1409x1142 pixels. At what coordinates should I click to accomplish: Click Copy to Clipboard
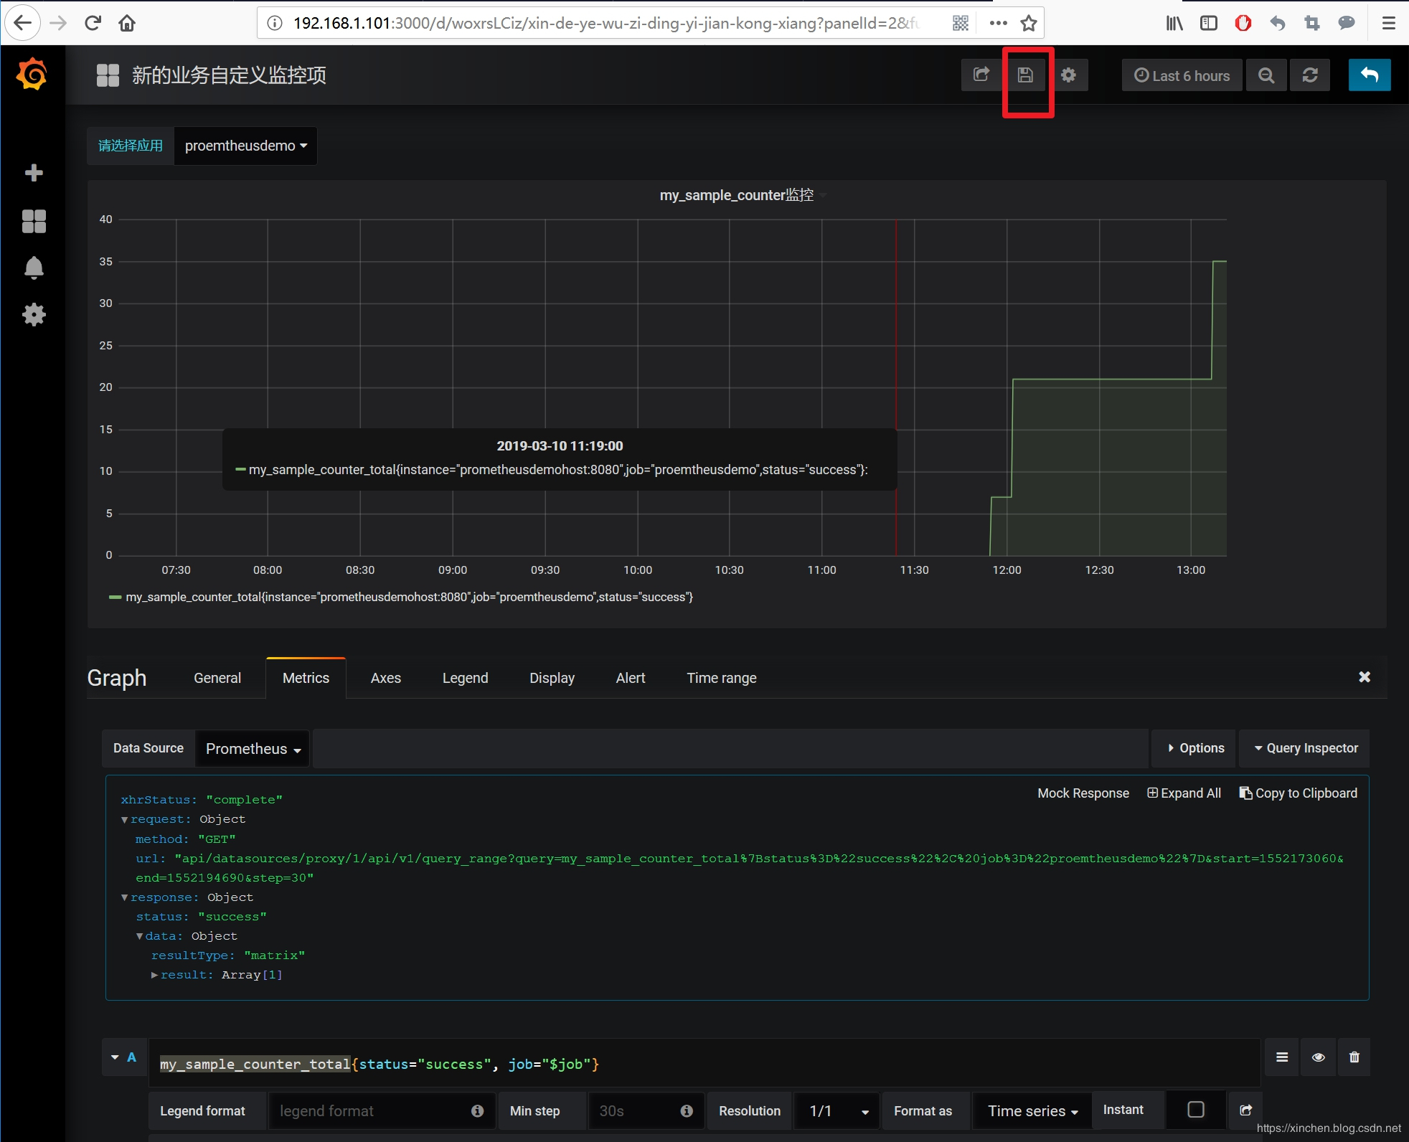click(1299, 793)
